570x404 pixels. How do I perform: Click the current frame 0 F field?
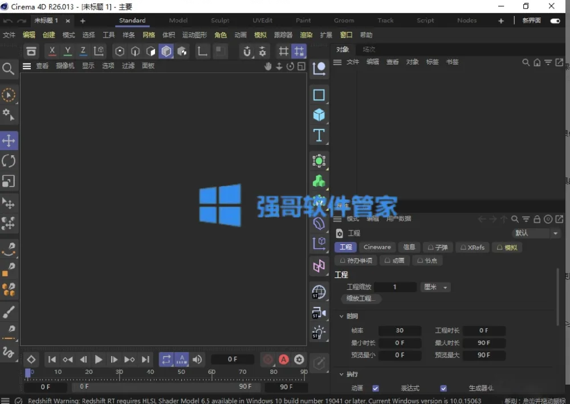(x=233, y=359)
